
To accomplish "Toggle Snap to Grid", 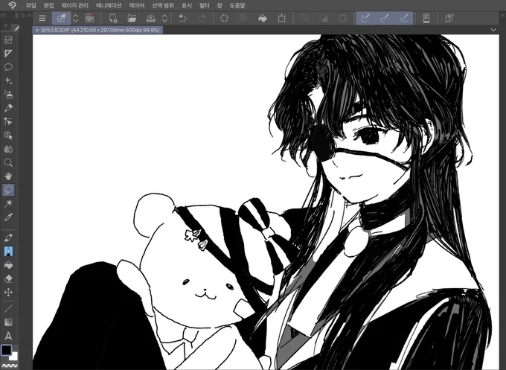I will pyautogui.click(x=404, y=19).
